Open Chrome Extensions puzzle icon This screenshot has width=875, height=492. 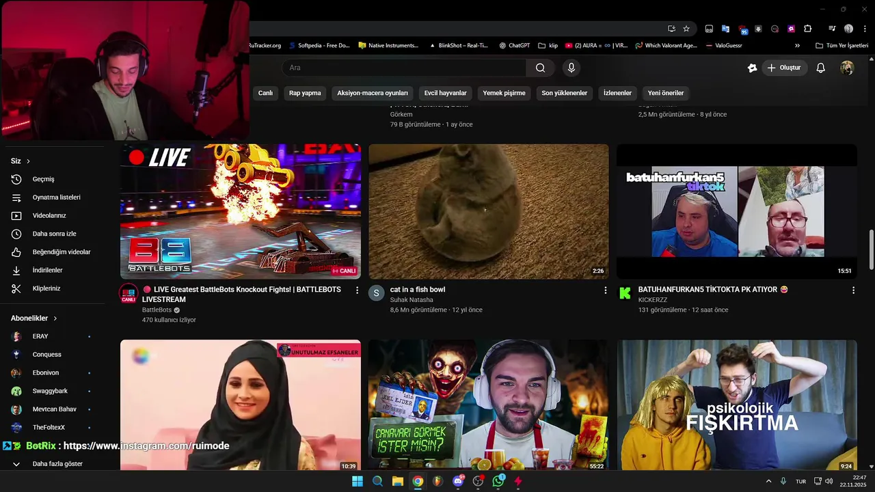click(x=807, y=29)
